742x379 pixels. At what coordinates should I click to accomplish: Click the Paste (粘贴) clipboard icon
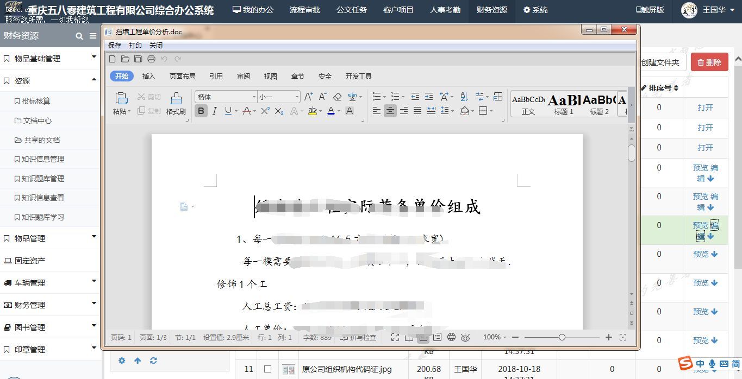(121, 98)
